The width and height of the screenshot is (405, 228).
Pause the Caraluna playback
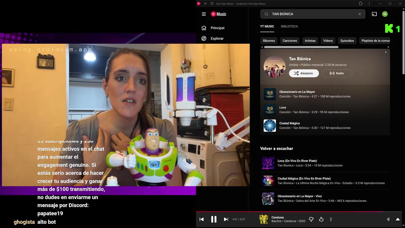214,219
